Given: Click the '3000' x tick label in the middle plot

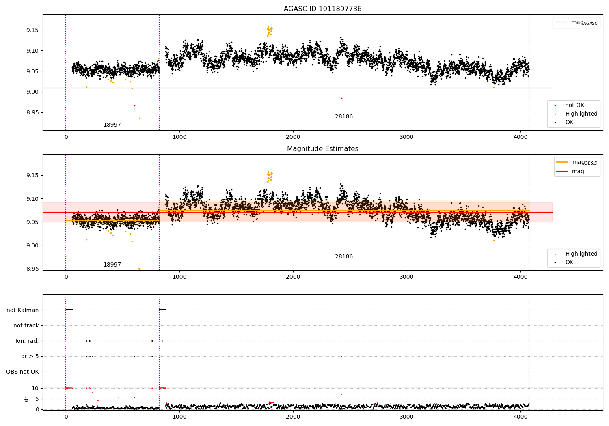Looking at the screenshot, I should point(407,277).
